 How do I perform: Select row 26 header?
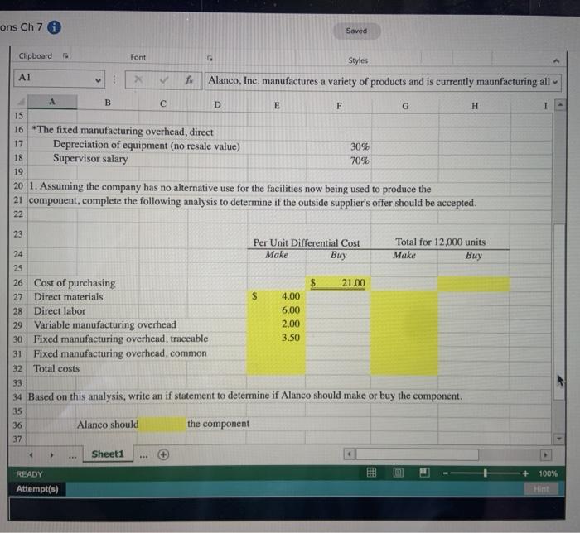coord(17,283)
